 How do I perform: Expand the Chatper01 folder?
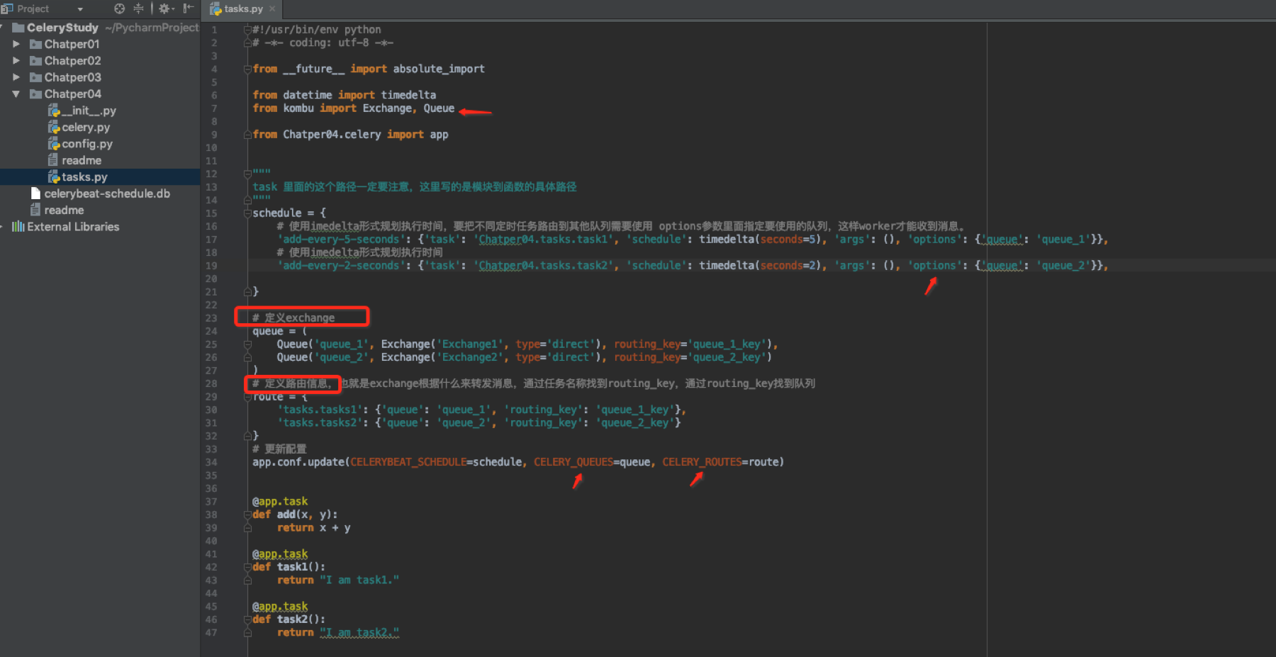coord(16,44)
